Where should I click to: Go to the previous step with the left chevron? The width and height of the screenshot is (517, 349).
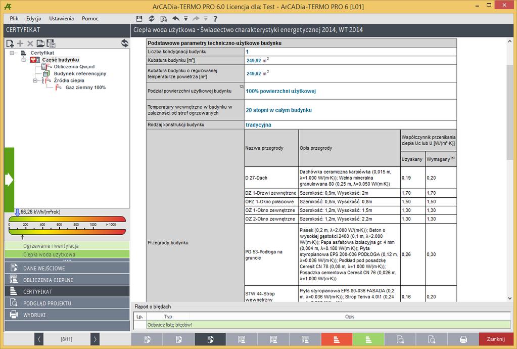pos(38,339)
